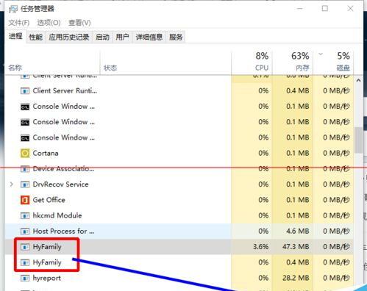Select the hkcmd Module process icon

[x=25, y=216]
